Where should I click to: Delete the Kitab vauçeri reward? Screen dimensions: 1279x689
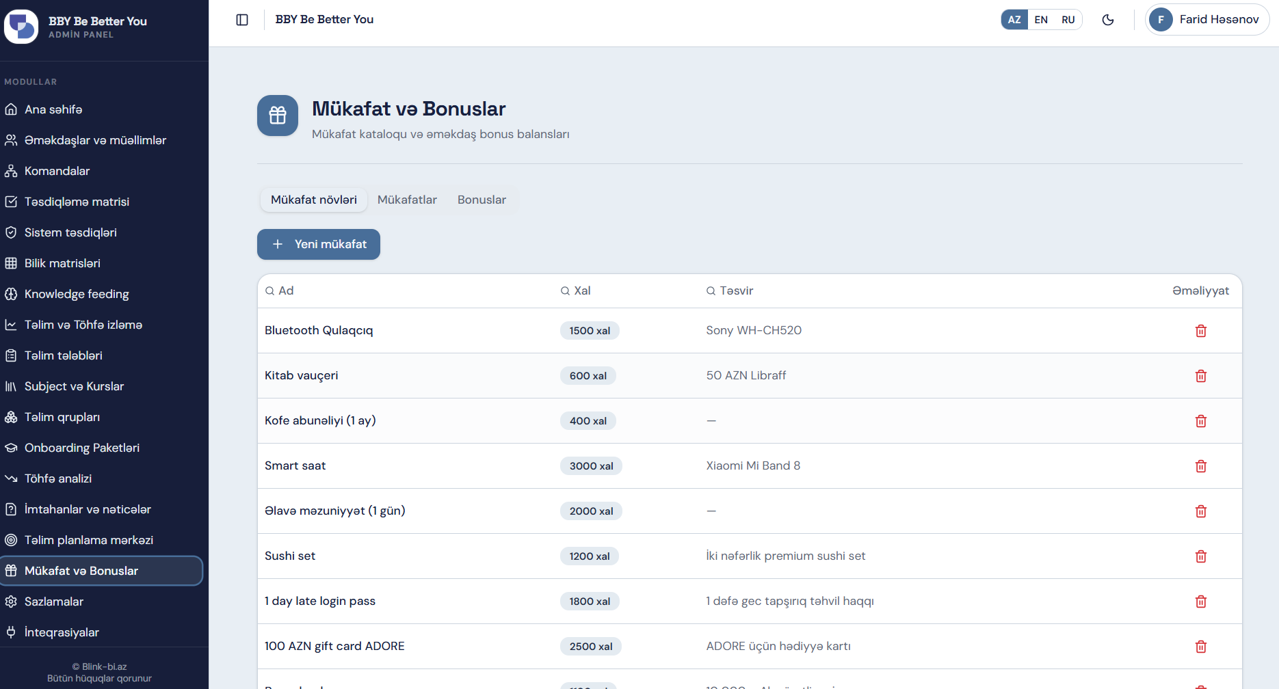1200,376
